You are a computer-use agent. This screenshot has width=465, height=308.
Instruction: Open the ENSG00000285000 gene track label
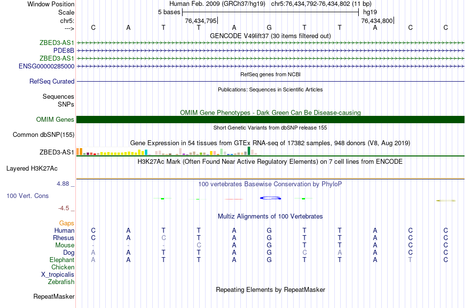(46, 66)
